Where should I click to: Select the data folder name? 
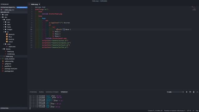tap(9, 25)
